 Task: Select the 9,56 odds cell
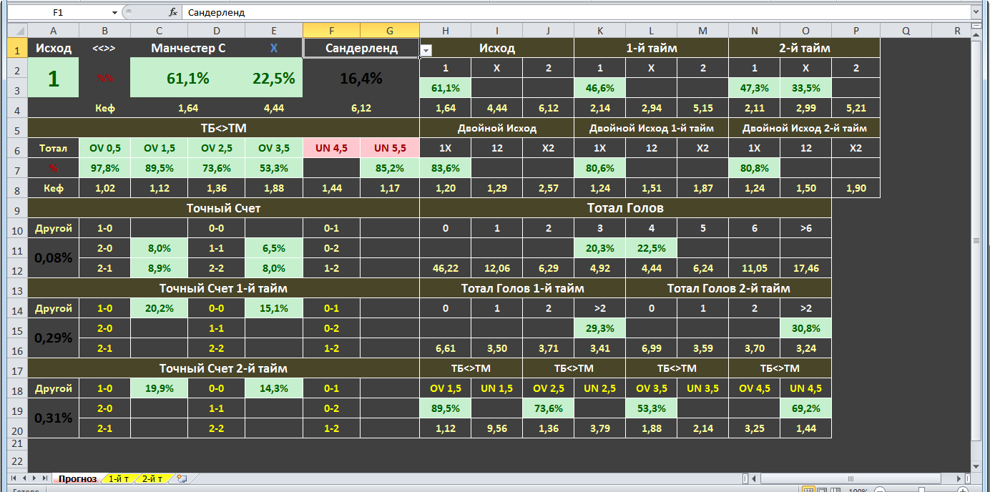(x=497, y=428)
